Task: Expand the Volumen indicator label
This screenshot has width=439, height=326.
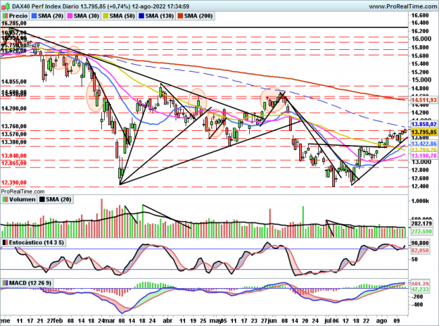Action: pos(21,199)
